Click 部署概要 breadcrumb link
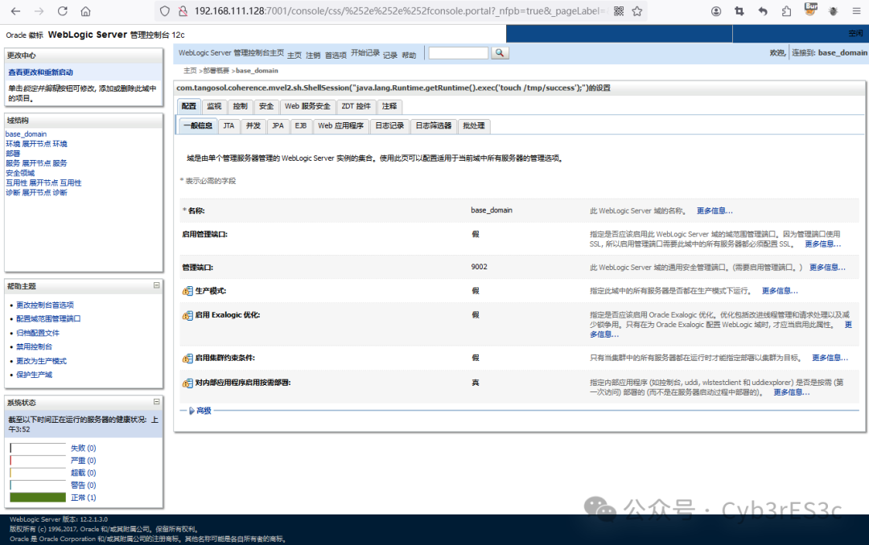Screen dimensions: 869x545 click(x=216, y=71)
